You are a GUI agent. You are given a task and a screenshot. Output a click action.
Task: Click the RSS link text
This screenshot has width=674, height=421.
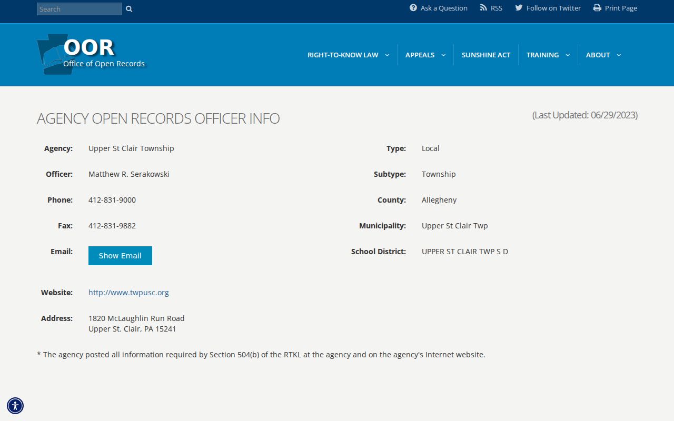coord(497,8)
